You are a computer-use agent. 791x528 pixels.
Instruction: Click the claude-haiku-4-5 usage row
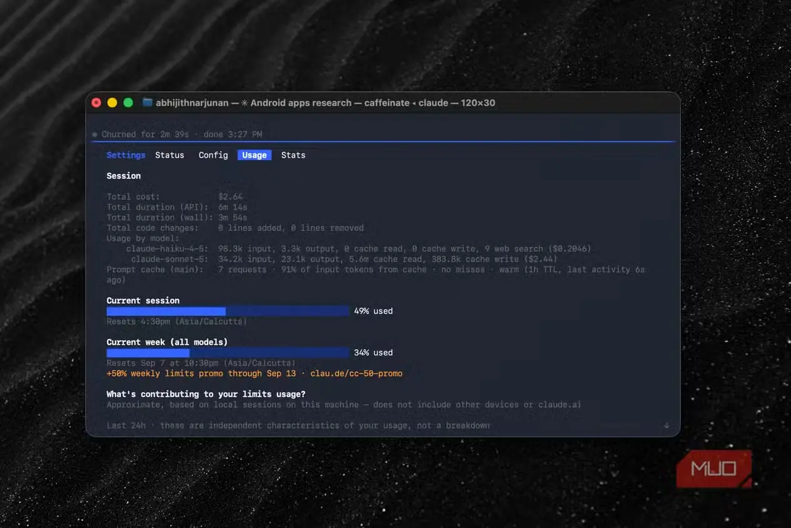[359, 248]
